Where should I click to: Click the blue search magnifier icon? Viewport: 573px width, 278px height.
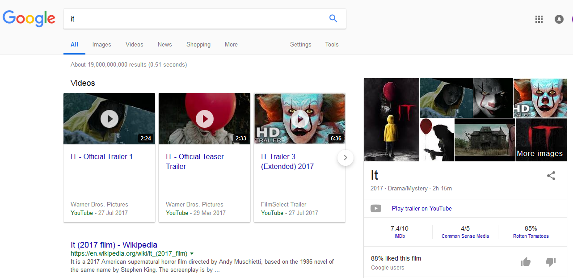click(333, 18)
